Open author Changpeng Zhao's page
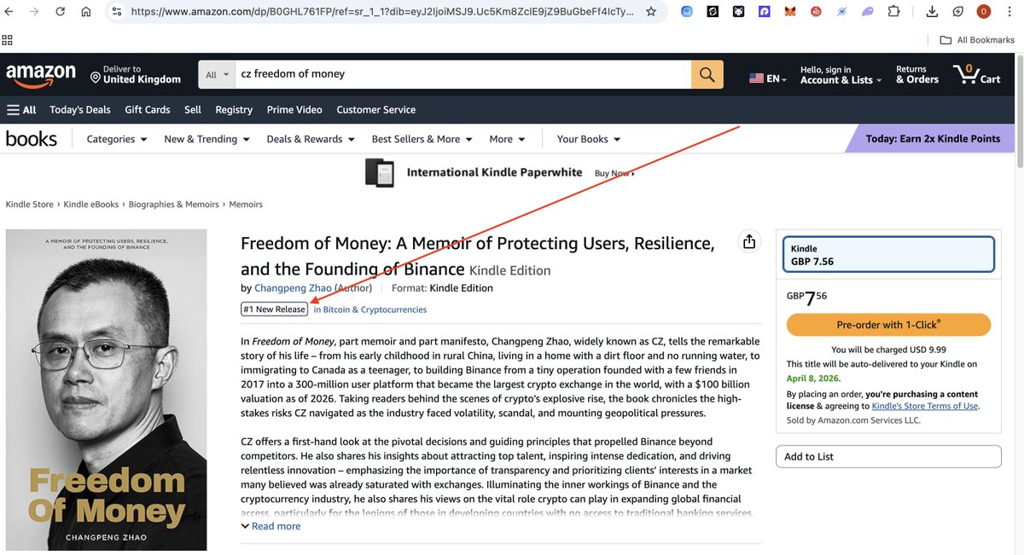 point(293,288)
